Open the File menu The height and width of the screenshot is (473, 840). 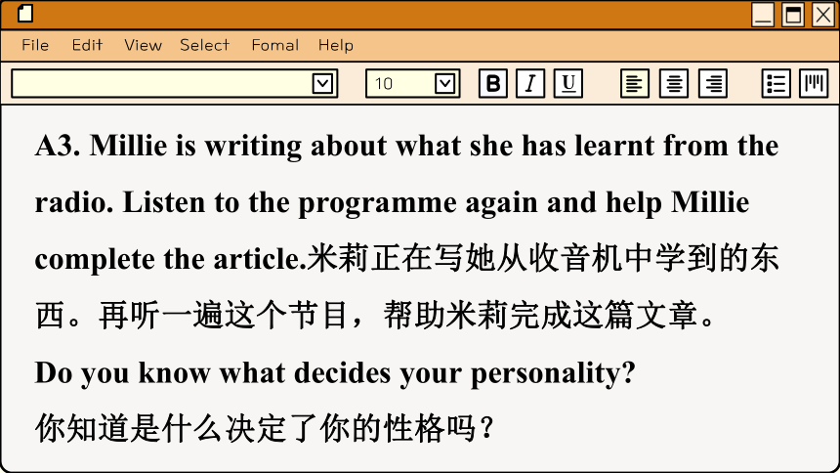tap(35, 45)
